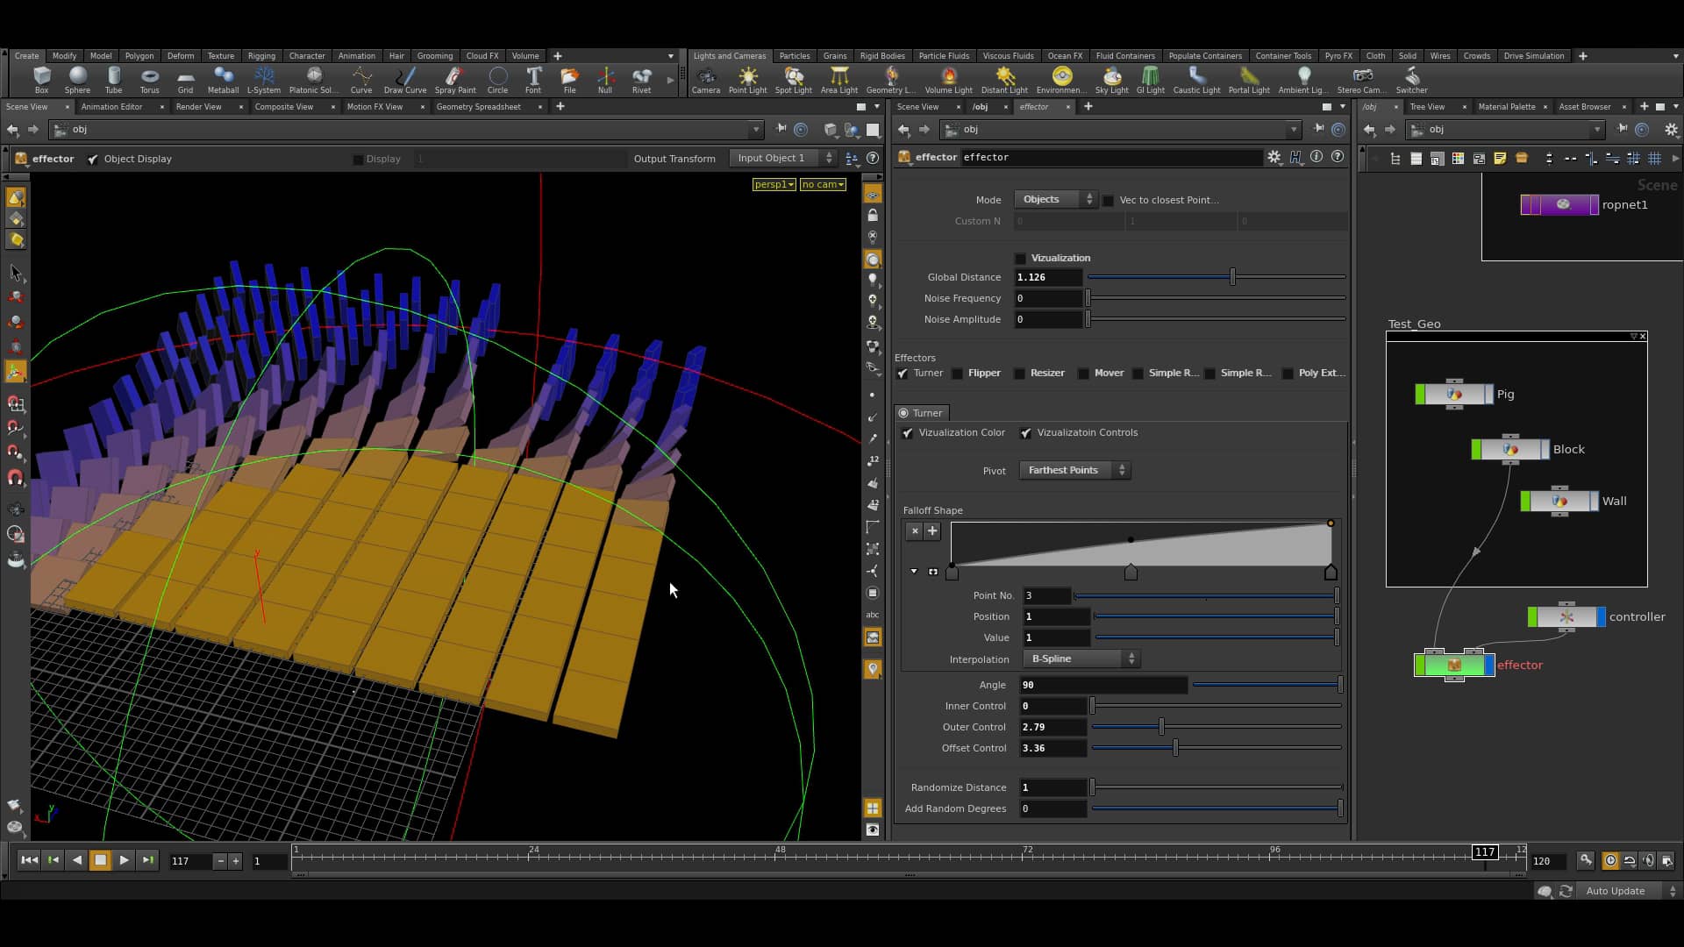Screen dimensions: 1684x947
Task: Select the arrow Select tool in the viewport toolbar
Action: (15, 273)
